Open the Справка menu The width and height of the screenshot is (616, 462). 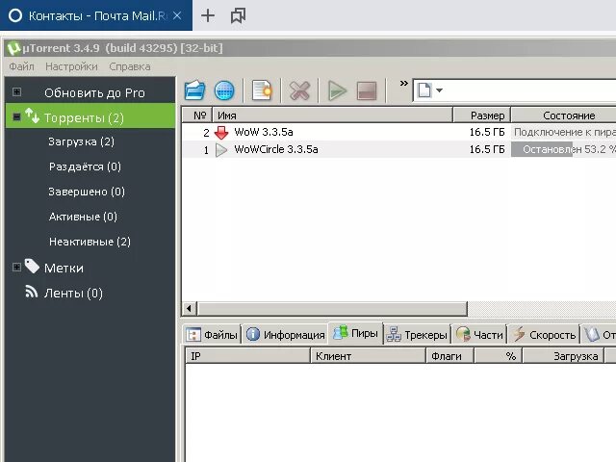pos(130,66)
